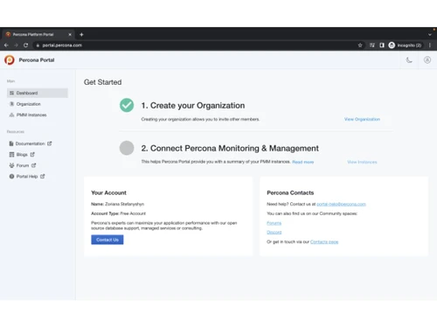This screenshot has width=437, height=328.
Task: Click the Account Type: Free Account text
Action: click(118, 213)
